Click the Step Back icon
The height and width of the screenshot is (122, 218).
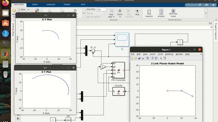[111, 11]
